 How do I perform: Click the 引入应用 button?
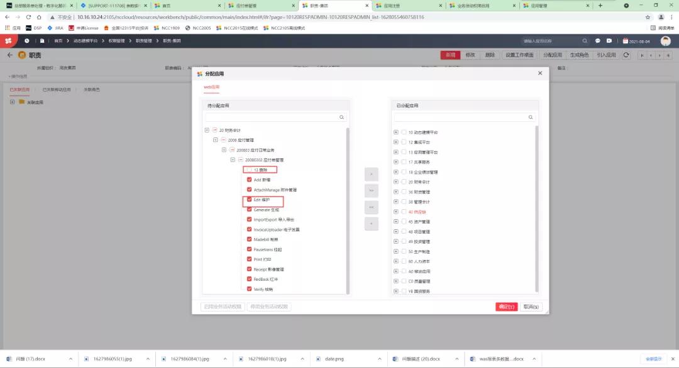(x=606, y=55)
